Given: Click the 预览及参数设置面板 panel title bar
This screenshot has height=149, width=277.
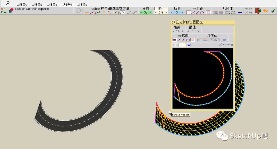Looking at the screenshot, I should (203, 22).
